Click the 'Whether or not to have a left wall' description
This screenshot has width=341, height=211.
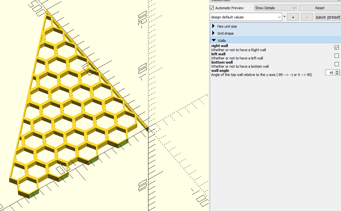coord(237,58)
